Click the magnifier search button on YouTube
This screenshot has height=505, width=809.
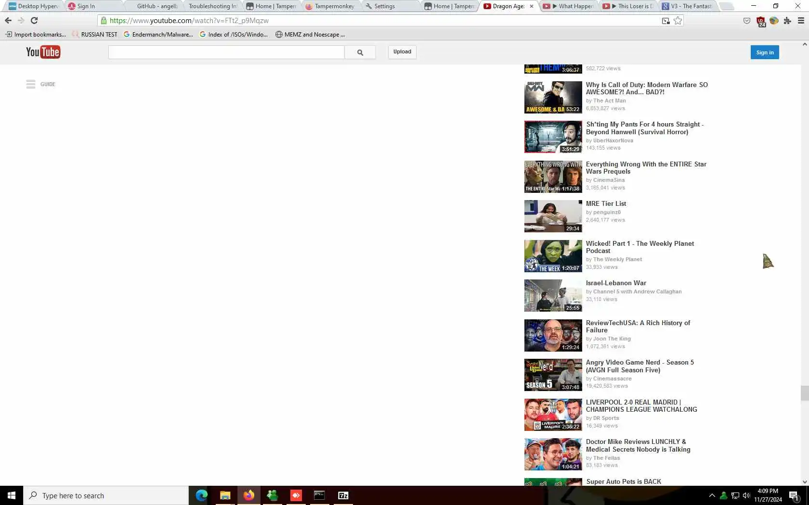point(360,52)
